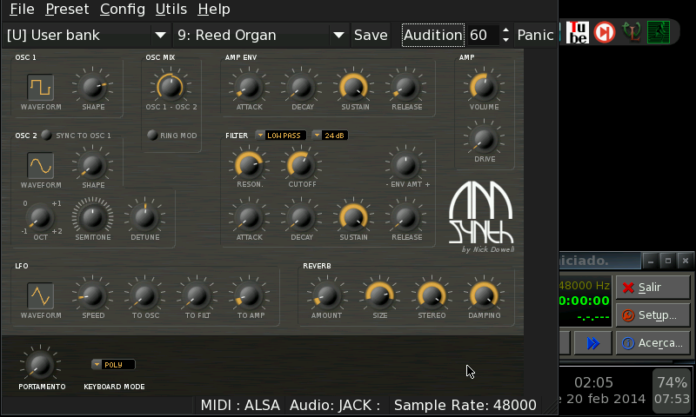This screenshot has width=696, height=417.
Task: Click the filter Cutoff knob
Action: click(x=301, y=163)
